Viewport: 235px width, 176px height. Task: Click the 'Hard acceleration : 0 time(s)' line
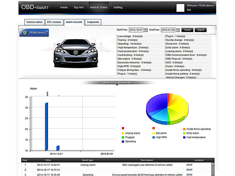coord(133,51)
